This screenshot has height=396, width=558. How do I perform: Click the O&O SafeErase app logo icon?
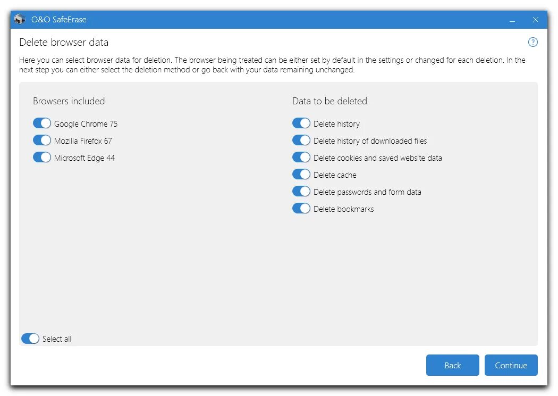click(20, 20)
